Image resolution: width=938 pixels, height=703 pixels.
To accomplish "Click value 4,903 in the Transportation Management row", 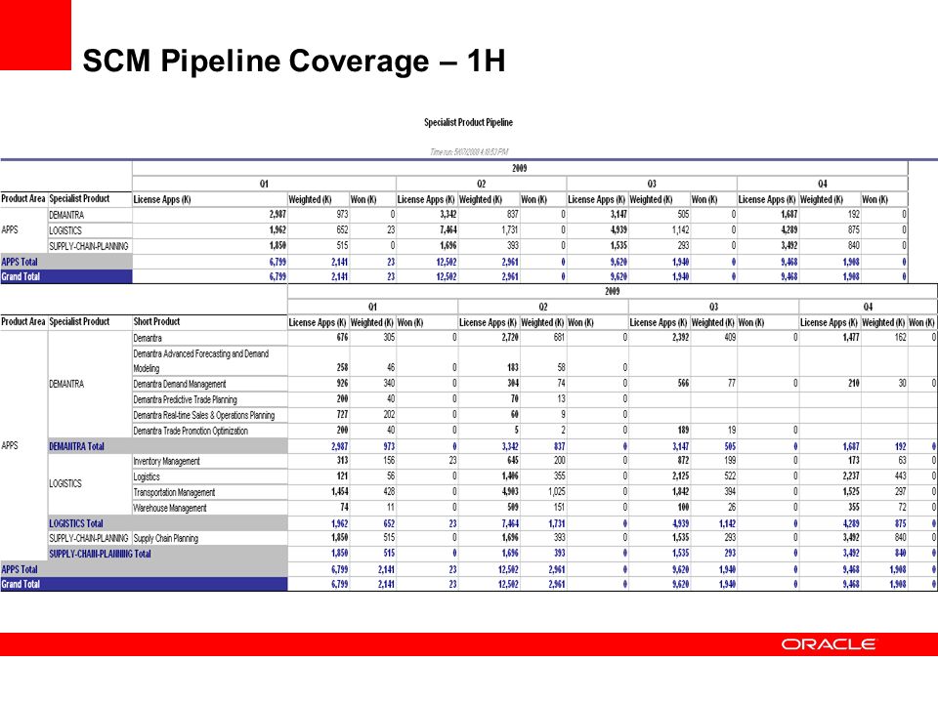I will click(510, 491).
